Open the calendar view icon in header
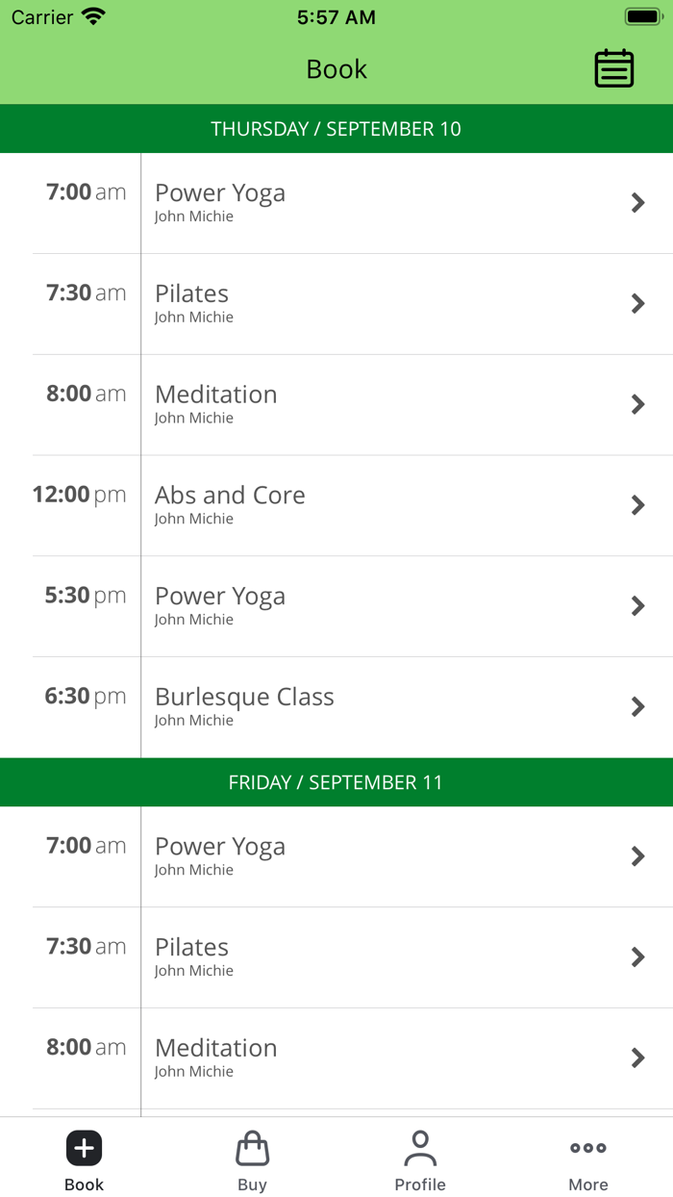 (x=613, y=69)
